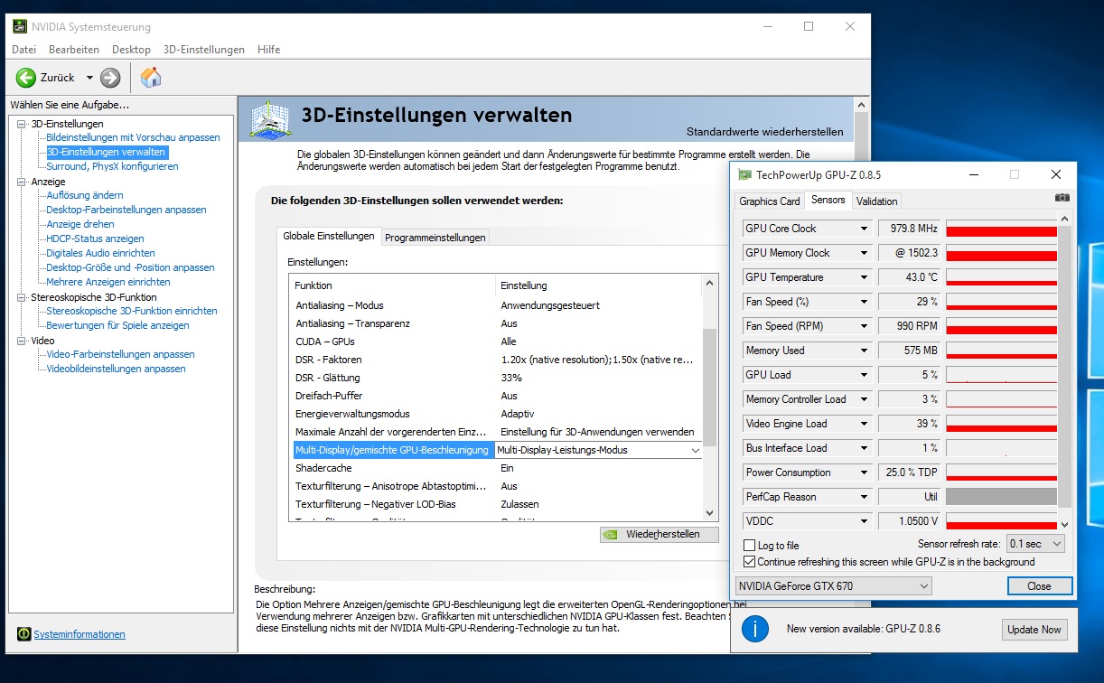The image size is (1104, 683).
Task: Collapse the 3D-Einstellungen tree node
Action: point(22,124)
